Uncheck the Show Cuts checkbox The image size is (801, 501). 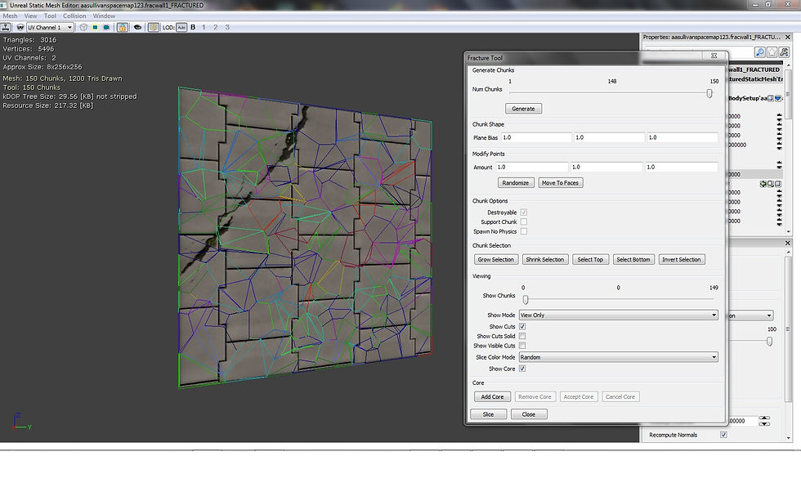522,326
